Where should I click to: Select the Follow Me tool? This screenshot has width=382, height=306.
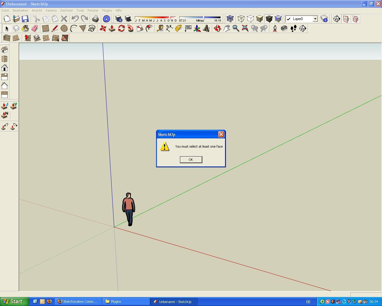pos(130,28)
